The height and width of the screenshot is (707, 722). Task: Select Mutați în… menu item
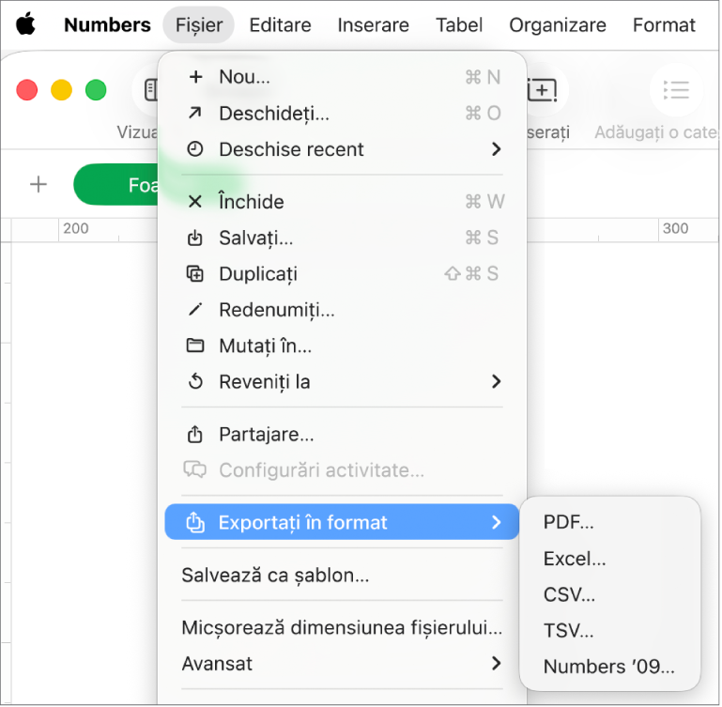coord(342,346)
